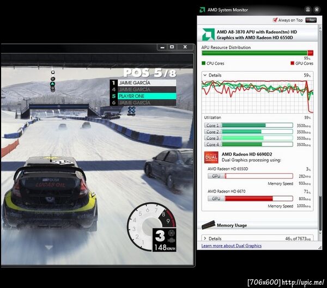Click the 800 MHz GPU clock value
The width and height of the screenshot is (327, 288).
pyautogui.click(x=305, y=199)
